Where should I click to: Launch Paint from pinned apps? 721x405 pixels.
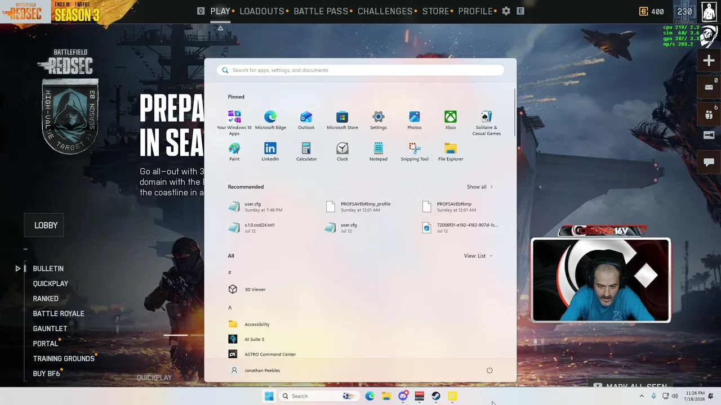tap(234, 152)
